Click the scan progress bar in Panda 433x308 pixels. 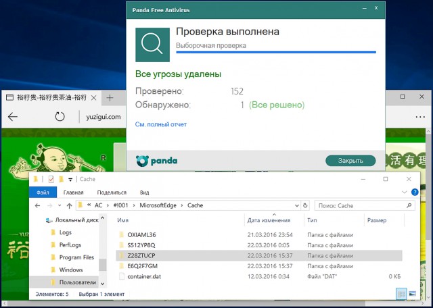[276, 52]
